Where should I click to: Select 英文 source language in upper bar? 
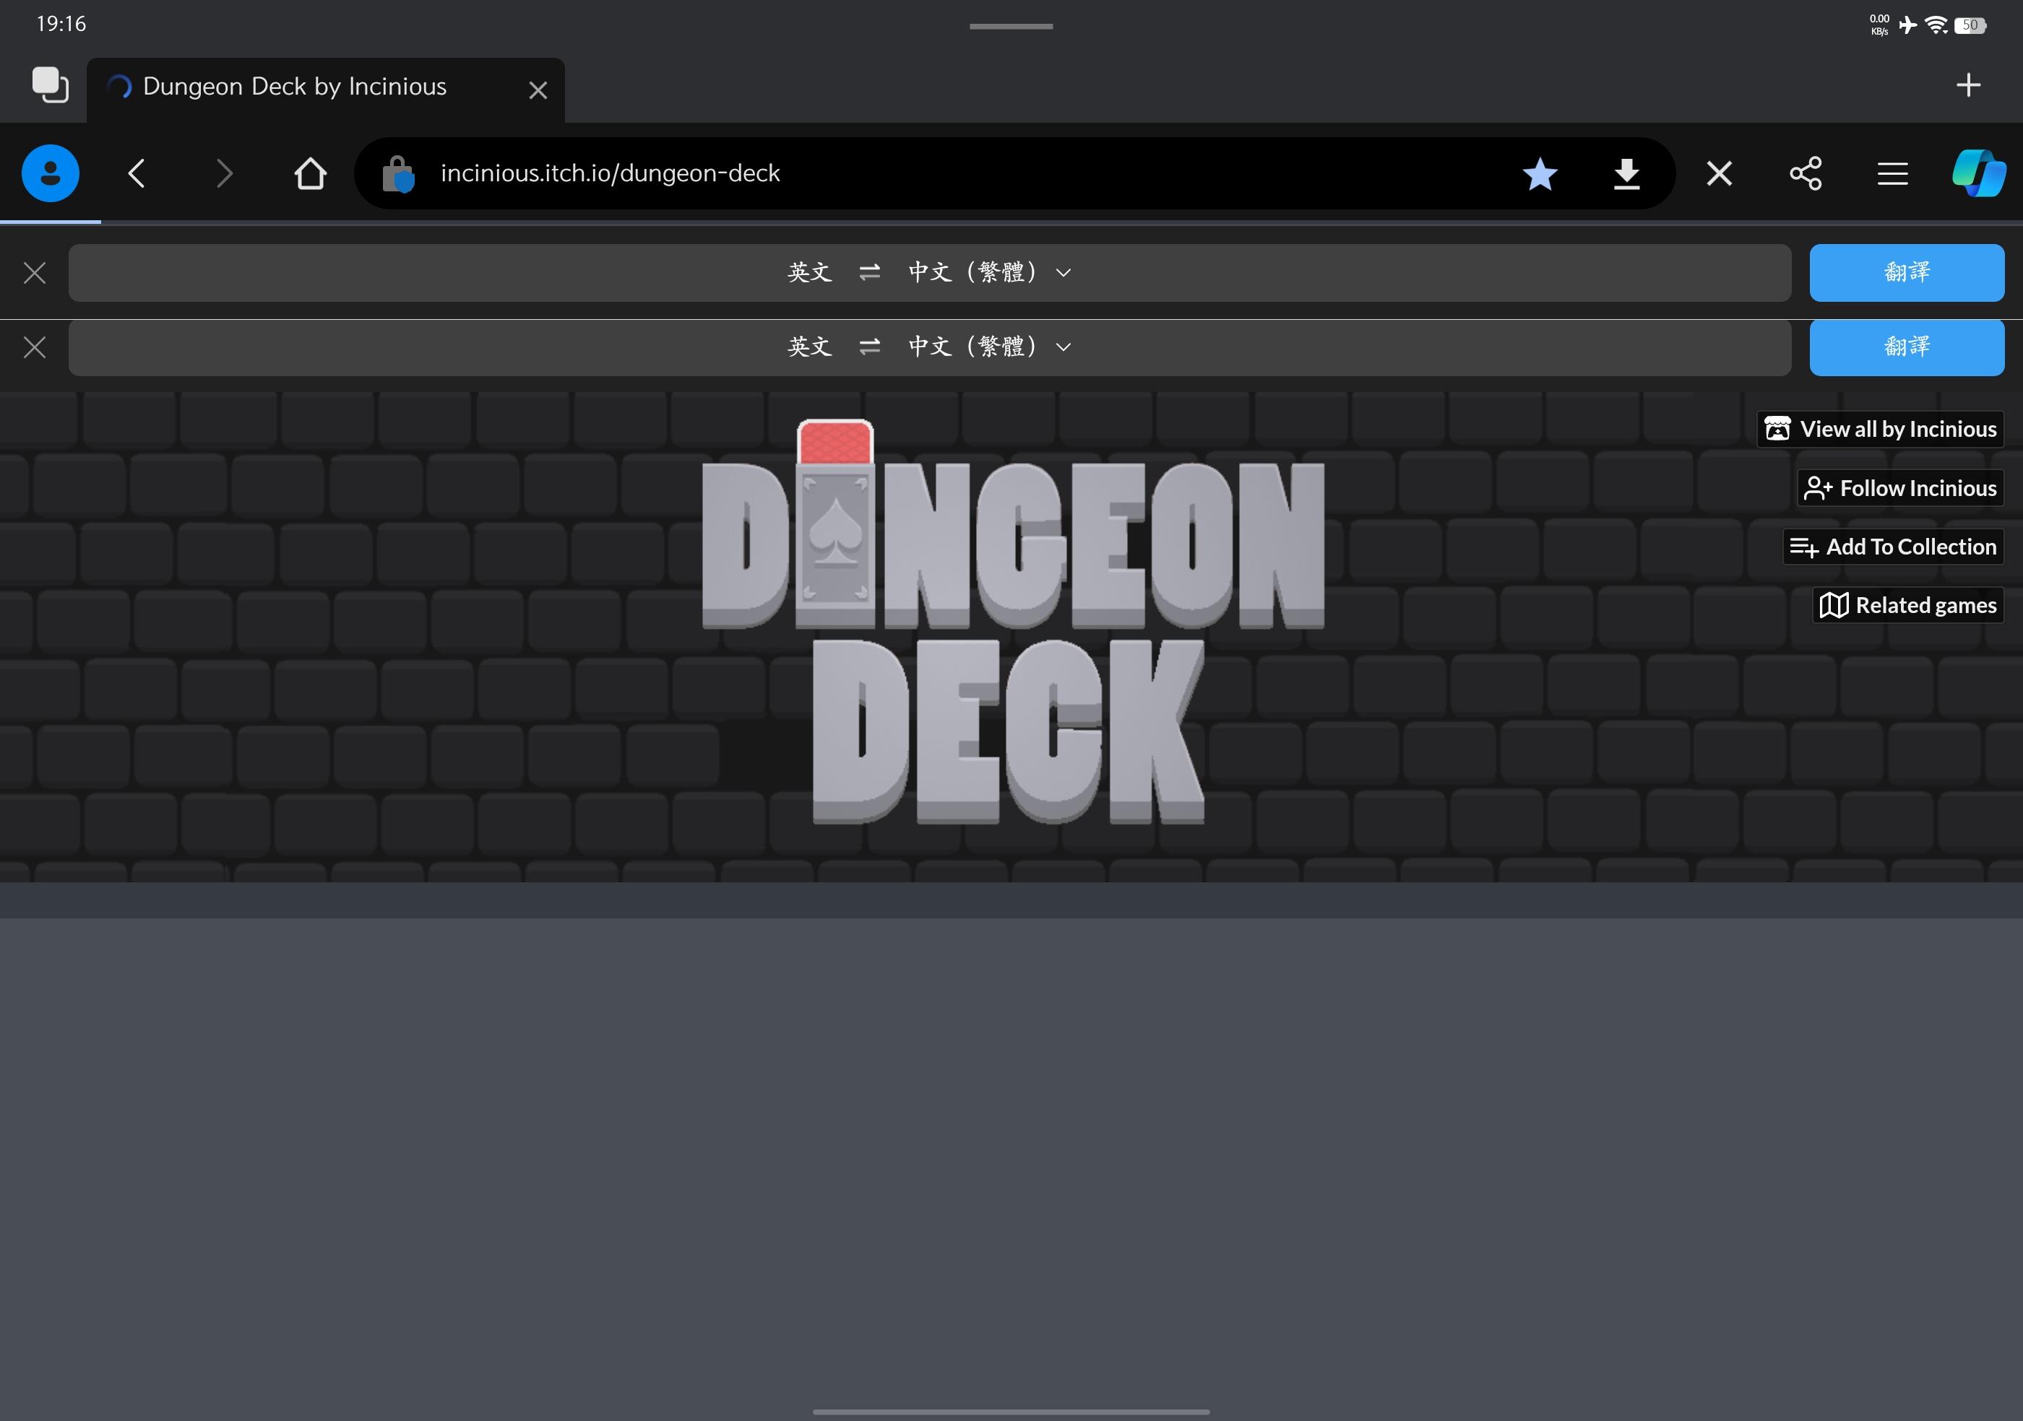810,272
